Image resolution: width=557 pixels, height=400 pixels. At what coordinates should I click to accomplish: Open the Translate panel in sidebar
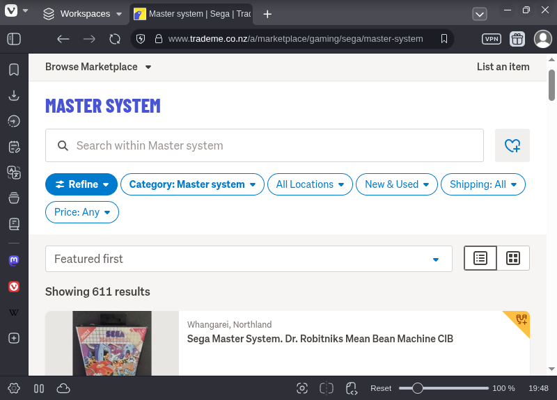tap(13, 172)
